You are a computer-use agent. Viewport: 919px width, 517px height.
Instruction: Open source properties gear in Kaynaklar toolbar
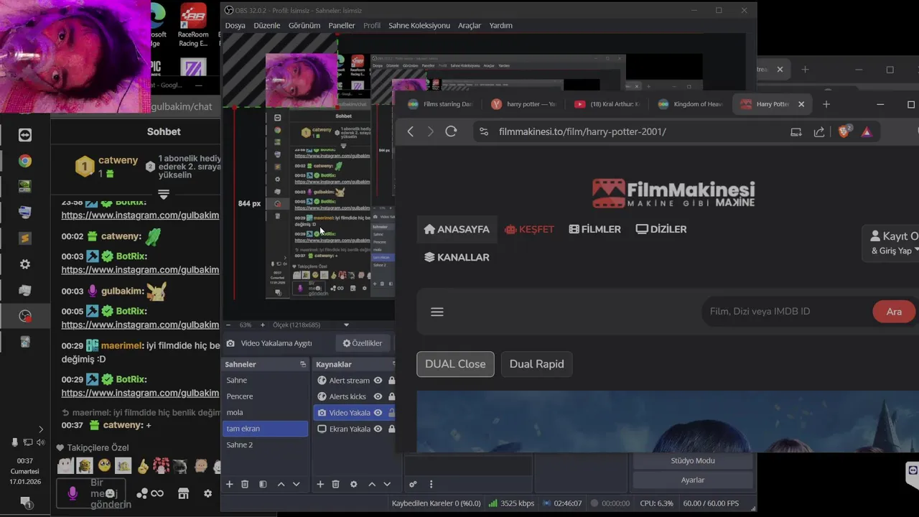pos(353,485)
